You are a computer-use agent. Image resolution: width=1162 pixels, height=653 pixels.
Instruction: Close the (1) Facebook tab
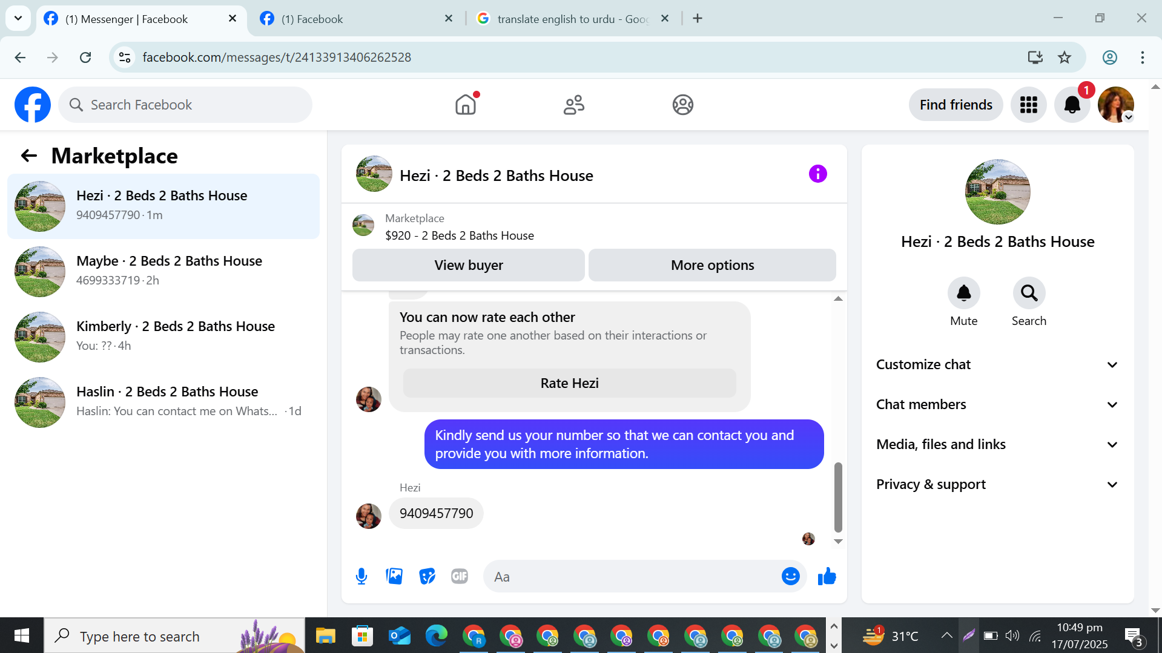click(x=449, y=19)
